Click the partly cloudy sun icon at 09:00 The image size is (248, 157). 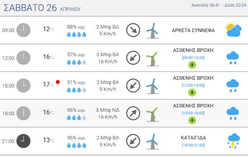[233, 29]
